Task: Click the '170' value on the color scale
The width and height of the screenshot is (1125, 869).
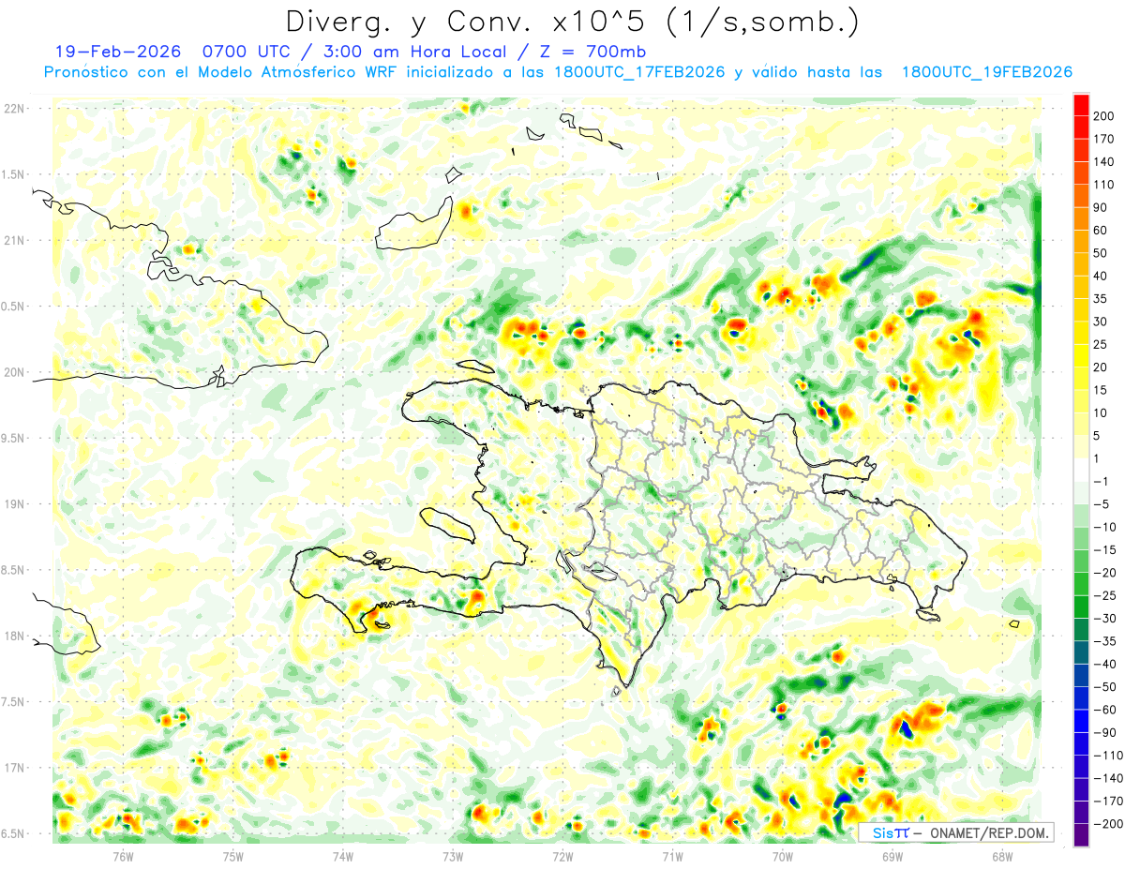Action: pyautogui.click(x=1104, y=139)
